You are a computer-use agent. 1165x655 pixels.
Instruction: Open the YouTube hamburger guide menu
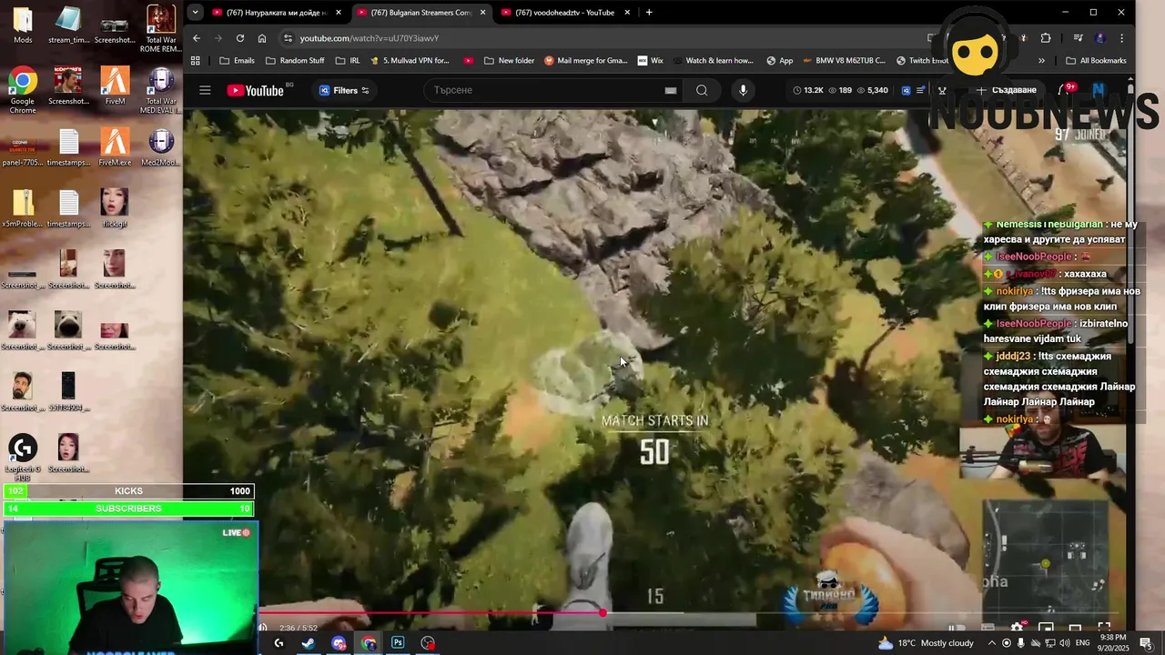pyautogui.click(x=205, y=90)
